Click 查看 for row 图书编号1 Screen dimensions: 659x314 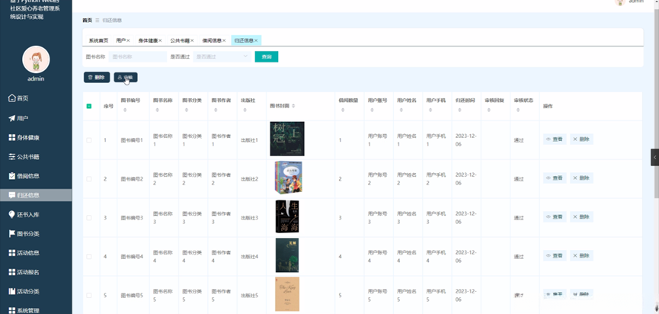point(555,139)
